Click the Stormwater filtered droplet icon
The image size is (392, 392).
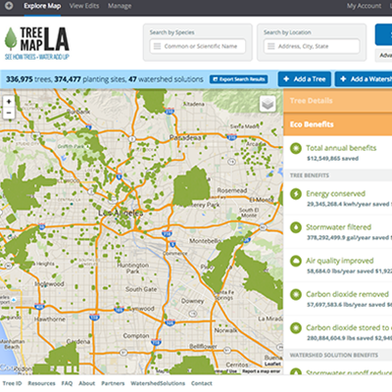296,227
